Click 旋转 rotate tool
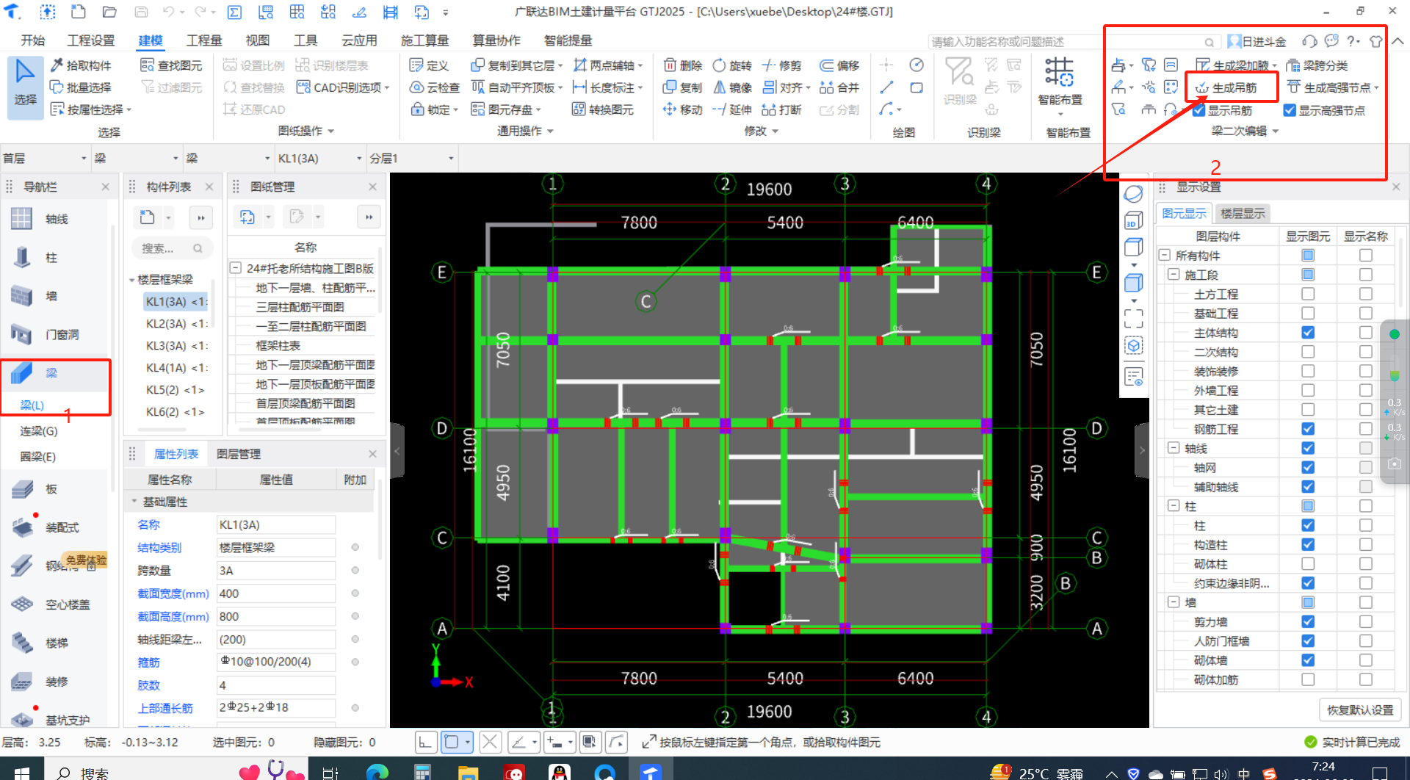Screen dimensions: 1410x780 click(732, 65)
